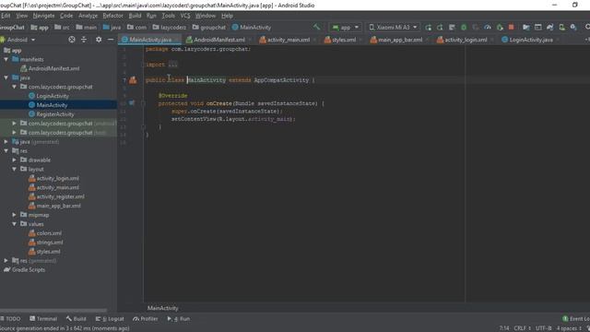Open the SDK Manager icon
The image size is (590, 332).
point(573,28)
